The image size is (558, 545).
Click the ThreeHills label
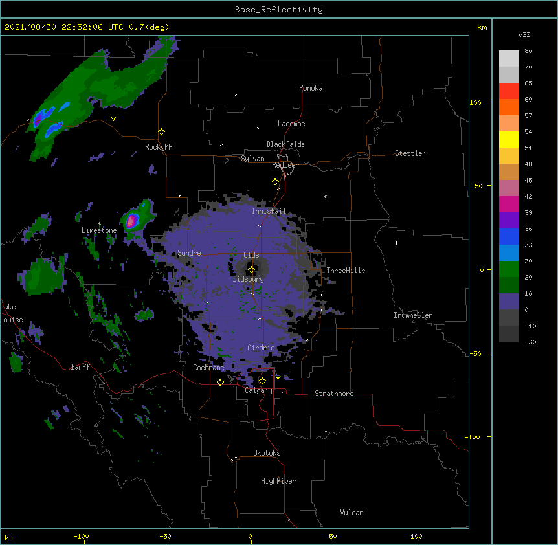coord(346,271)
